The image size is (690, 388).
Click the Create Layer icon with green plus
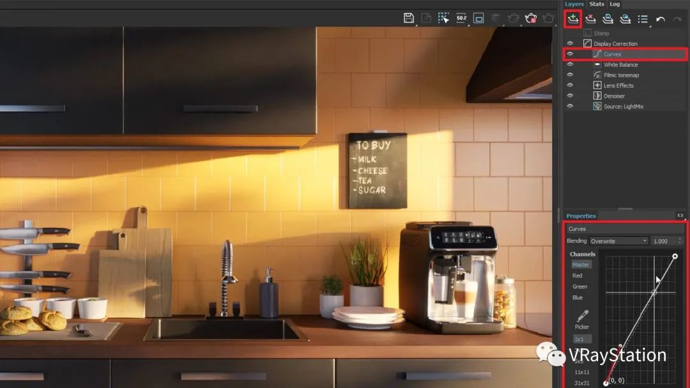[x=572, y=19]
